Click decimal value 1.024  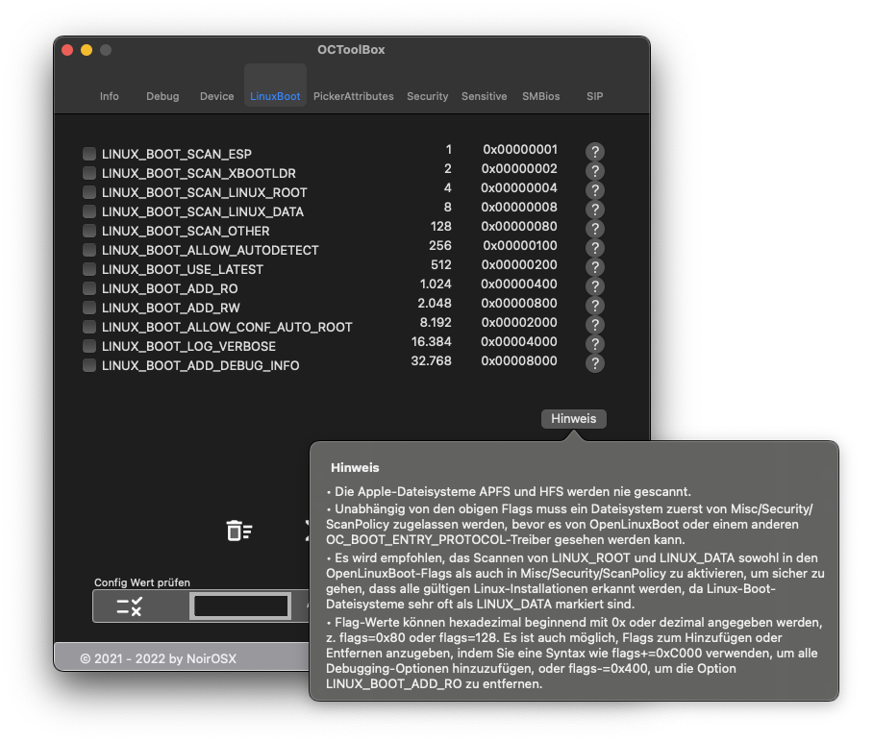(436, 284)
